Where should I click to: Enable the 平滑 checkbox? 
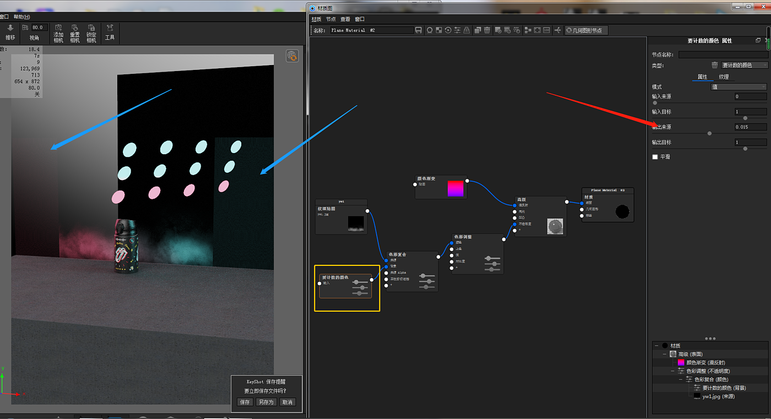[655, 157]
